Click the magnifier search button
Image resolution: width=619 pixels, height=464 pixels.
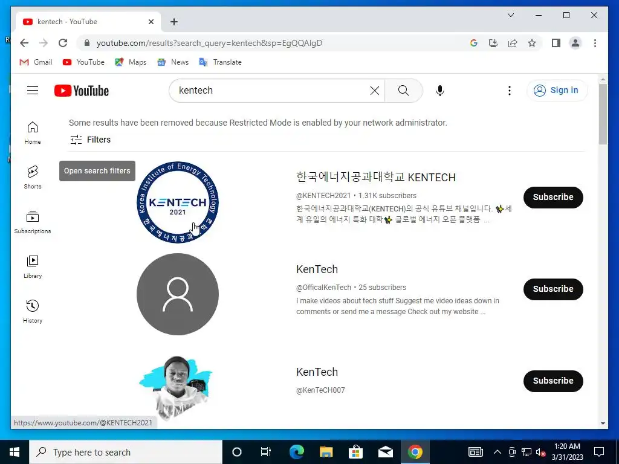tap(403, 91)
